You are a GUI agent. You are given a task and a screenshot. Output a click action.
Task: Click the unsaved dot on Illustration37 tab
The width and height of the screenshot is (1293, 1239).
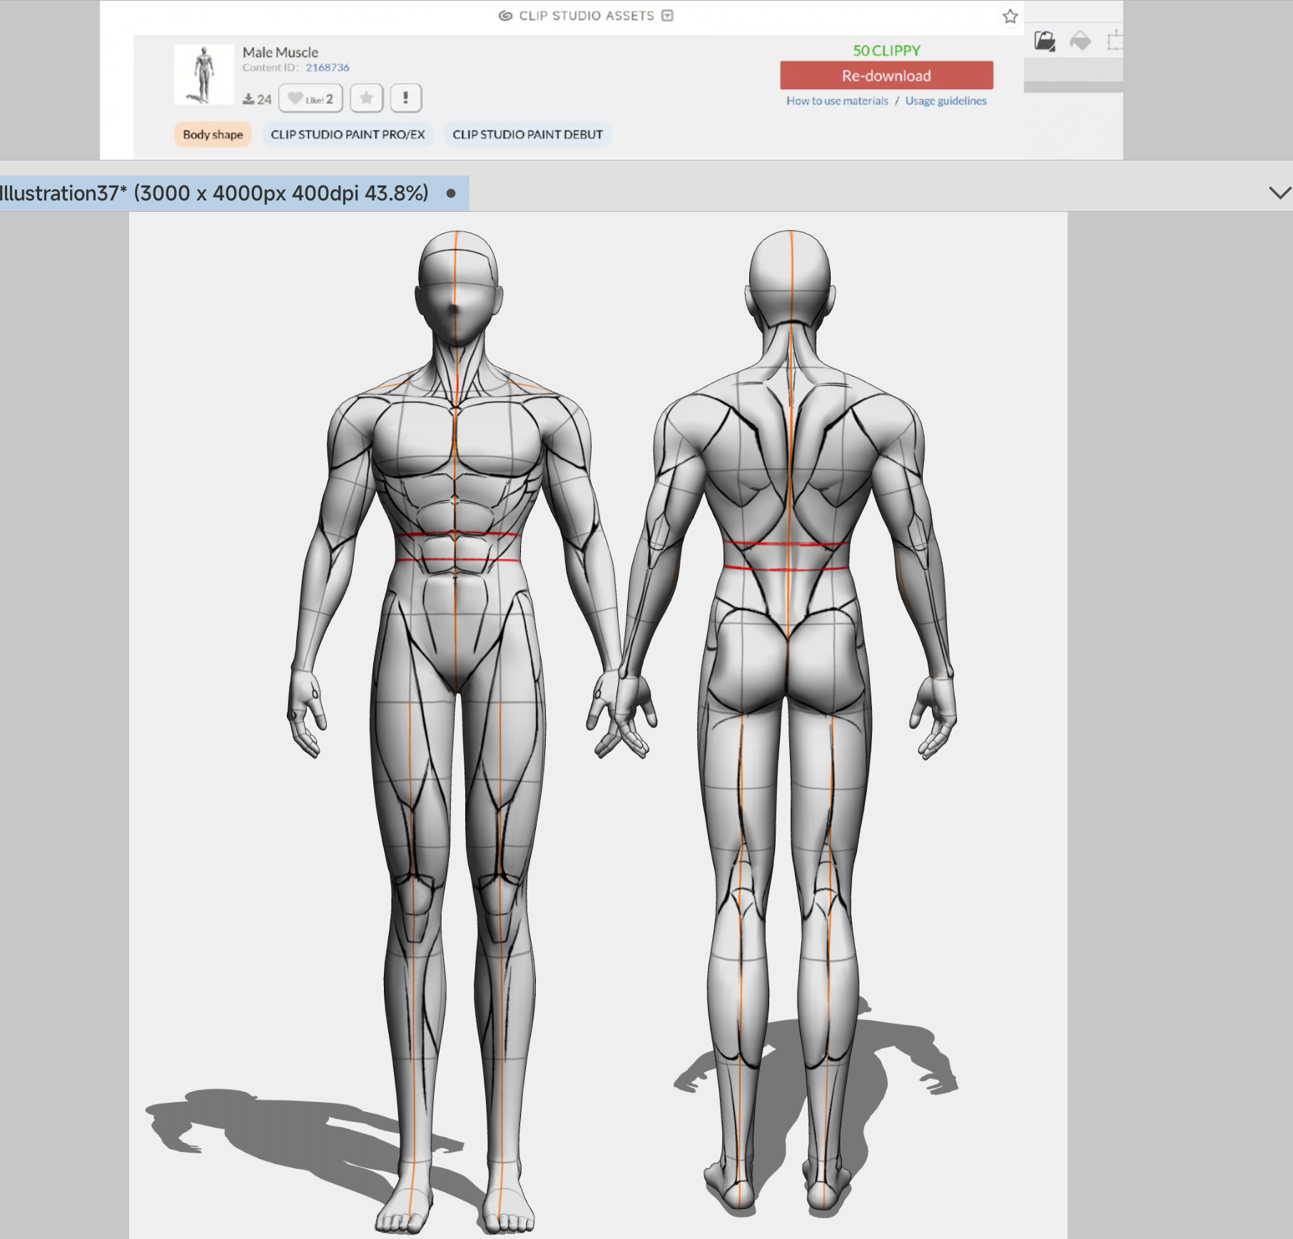pyautogui.click(x=451, y=193)
